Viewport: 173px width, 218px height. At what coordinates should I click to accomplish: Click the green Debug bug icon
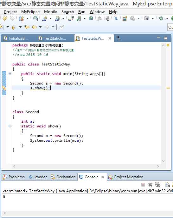coord(161,18)
